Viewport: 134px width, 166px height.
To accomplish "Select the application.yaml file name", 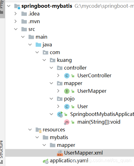I will (x=69, y=161).
